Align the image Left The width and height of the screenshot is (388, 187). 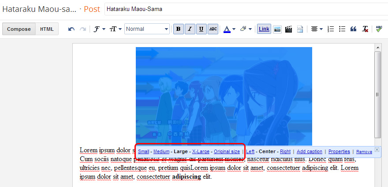click(x=250, y=152)
